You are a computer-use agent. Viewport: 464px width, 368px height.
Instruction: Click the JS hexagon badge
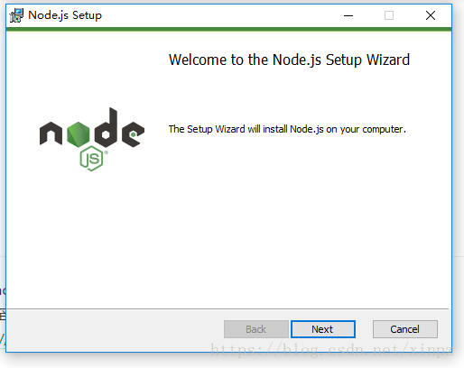click(x=91, y=159)
